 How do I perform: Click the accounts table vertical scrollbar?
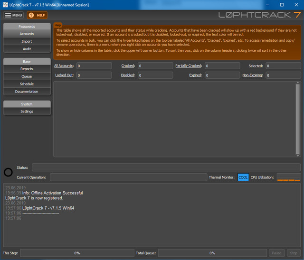click(x=298, y=119)
